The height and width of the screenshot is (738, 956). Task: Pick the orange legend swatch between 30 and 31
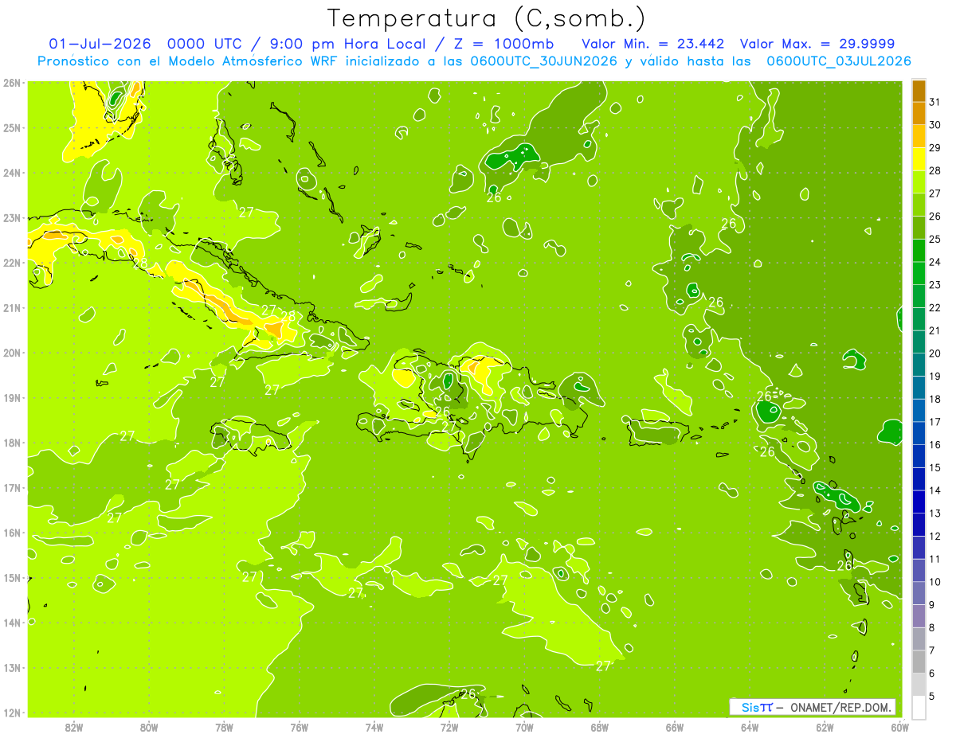(x=919, y=113)
